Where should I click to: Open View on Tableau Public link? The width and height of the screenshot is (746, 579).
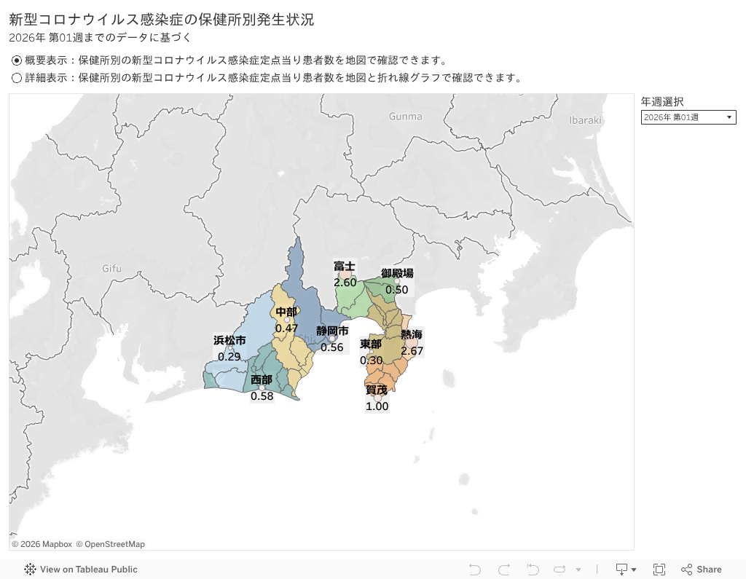tap(88, 570)
